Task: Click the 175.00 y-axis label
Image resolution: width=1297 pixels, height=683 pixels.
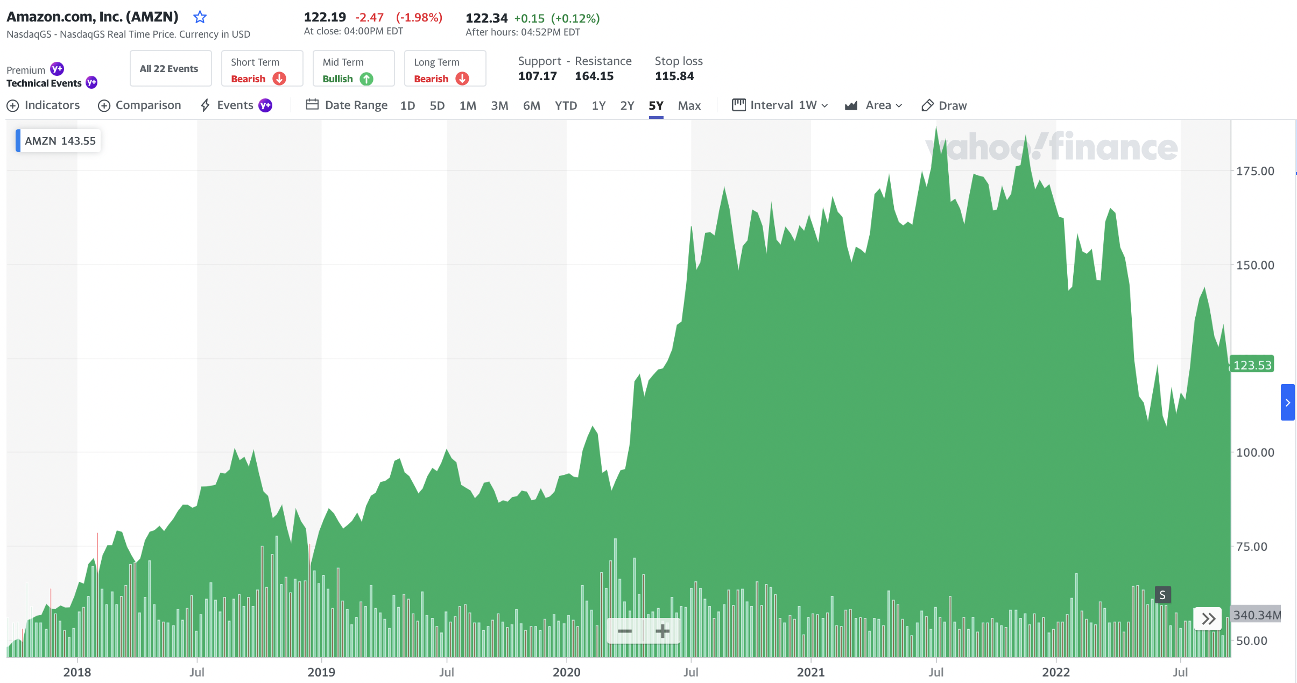Action: pyautogui.click(x=1254, y=171)
